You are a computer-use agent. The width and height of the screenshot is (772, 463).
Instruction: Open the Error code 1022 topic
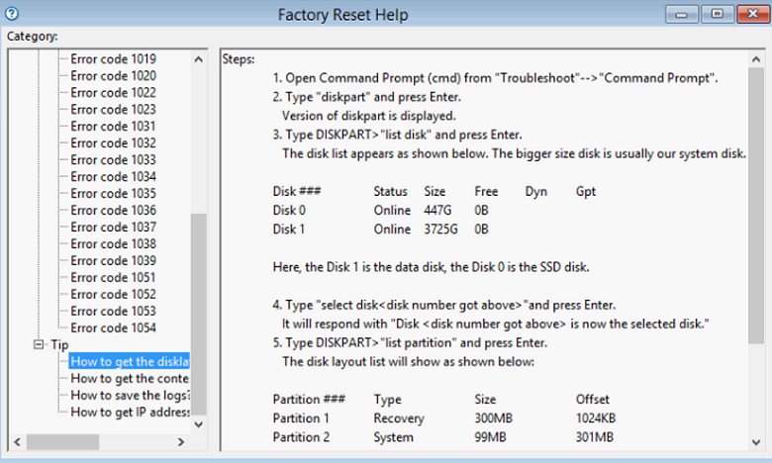[x=113, y=93]
